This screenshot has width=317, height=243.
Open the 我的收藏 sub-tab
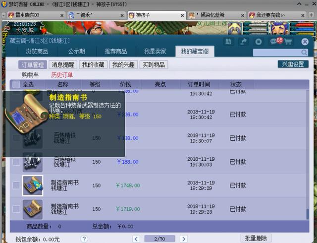(x=93, y=65)
